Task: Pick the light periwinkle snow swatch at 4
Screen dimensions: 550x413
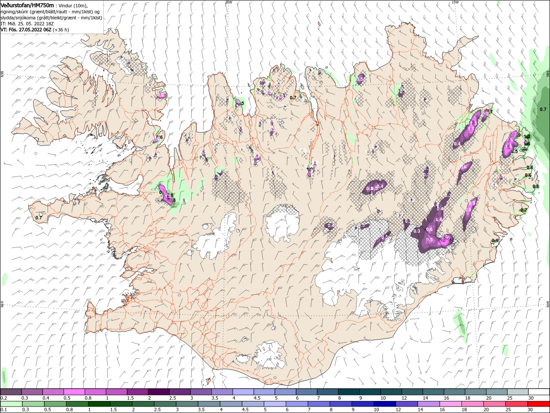Action: coord(243,392)
